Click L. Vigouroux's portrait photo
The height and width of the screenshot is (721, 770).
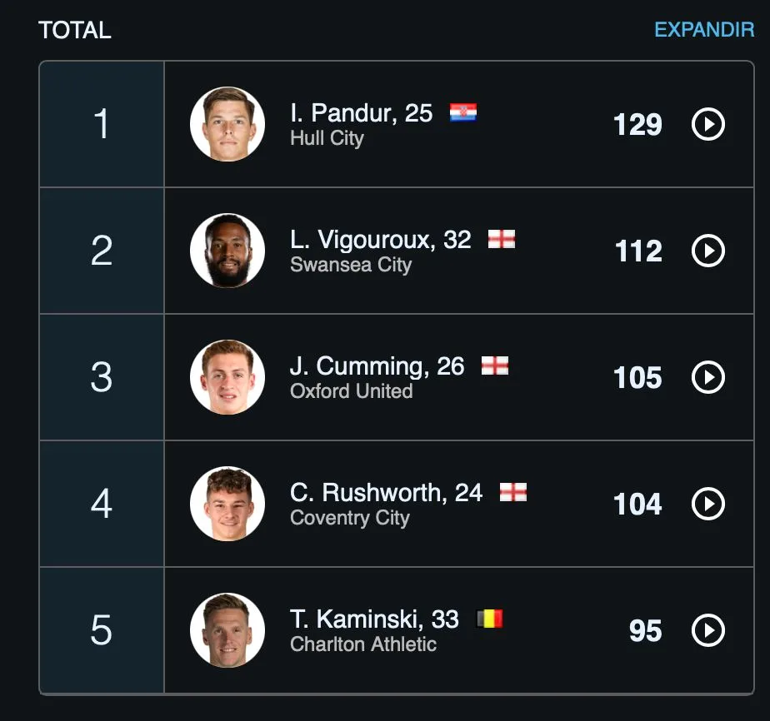coord(227,251)
